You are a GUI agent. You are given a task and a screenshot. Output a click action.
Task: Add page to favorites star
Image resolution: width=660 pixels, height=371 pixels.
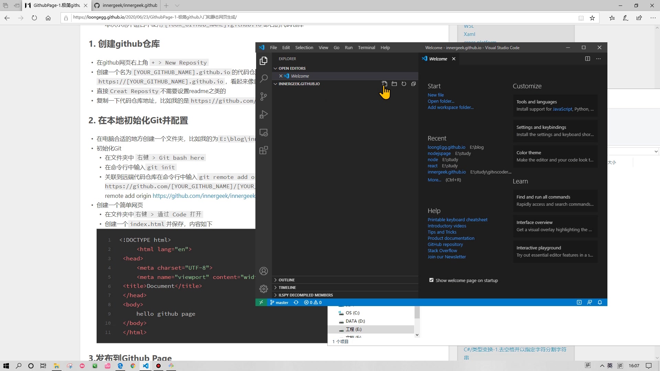(x=592, y=18)
